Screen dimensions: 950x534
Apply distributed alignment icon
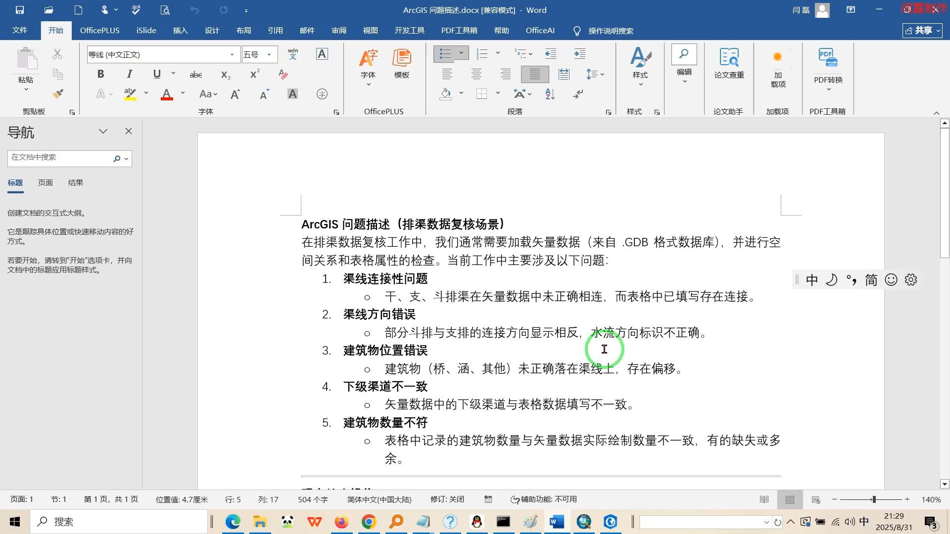click(x=564, y=74)
